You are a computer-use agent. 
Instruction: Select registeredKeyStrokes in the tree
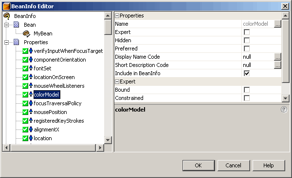[59, 121]
